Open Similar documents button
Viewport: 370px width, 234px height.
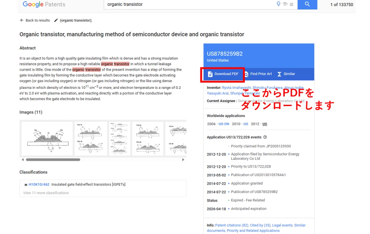click(286, 74)
